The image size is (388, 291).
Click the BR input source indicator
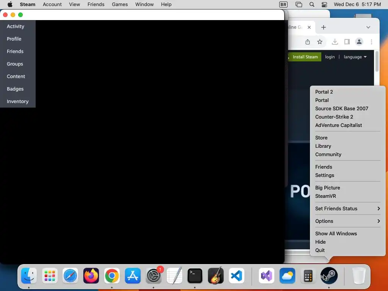coord(283,5)
